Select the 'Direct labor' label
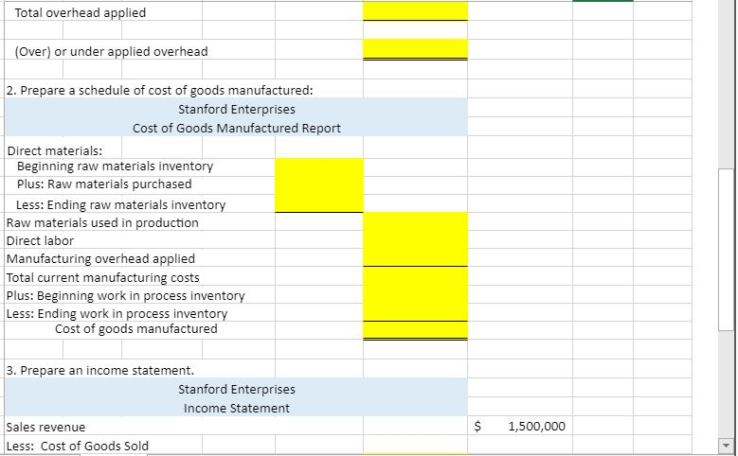738x456 pixels. pos(40,240)
